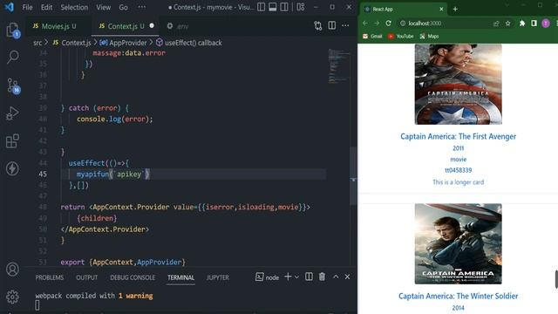The height and width of the screenshot is (314, 558).
Task: Bookmark this page with star icon
Action: pos(507,24)
